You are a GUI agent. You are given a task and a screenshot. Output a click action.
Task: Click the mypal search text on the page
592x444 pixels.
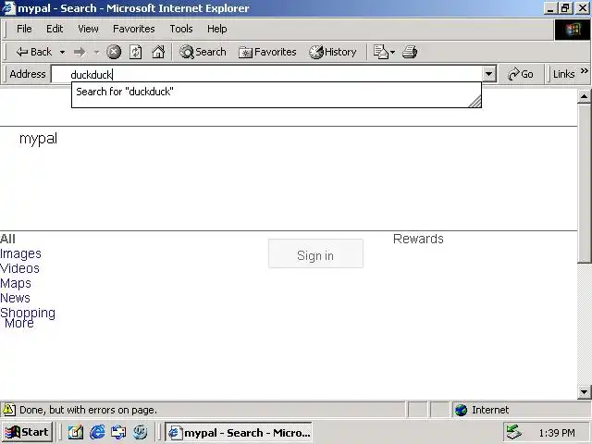[38, 139]
